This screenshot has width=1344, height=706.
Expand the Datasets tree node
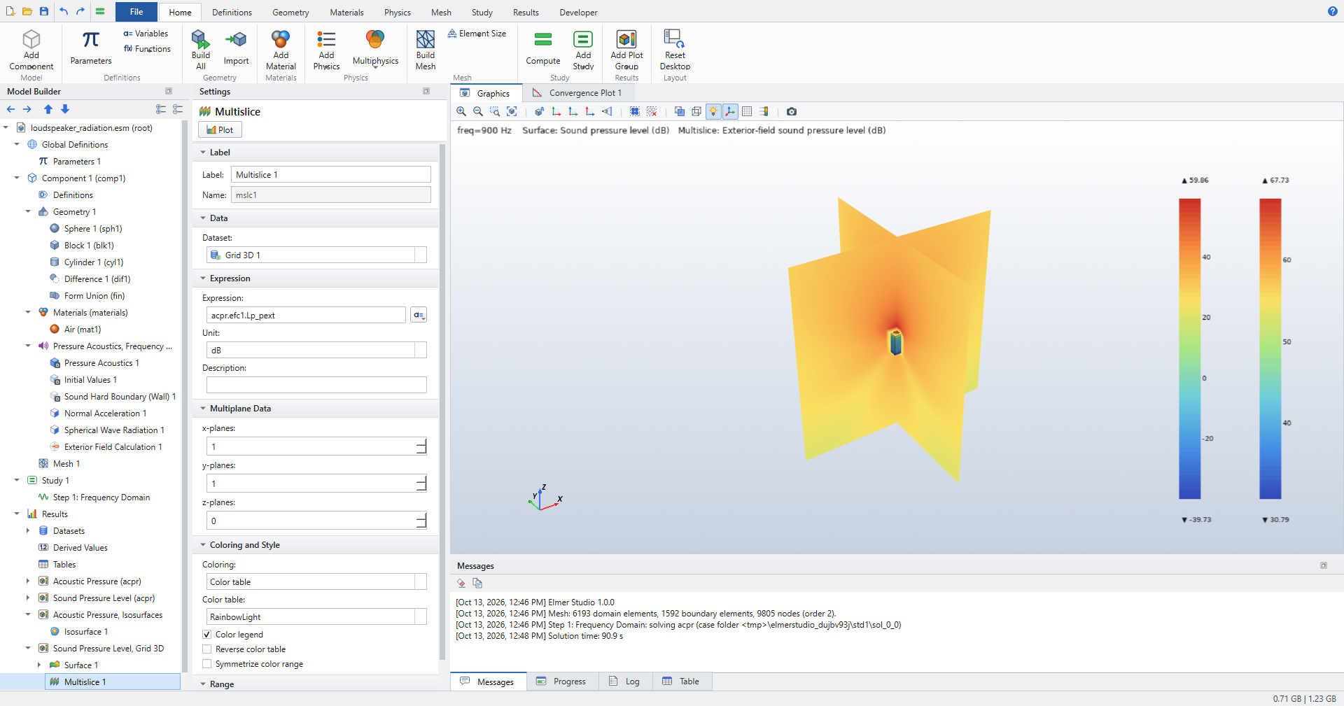pyautogui.click(x=28, y=531)
